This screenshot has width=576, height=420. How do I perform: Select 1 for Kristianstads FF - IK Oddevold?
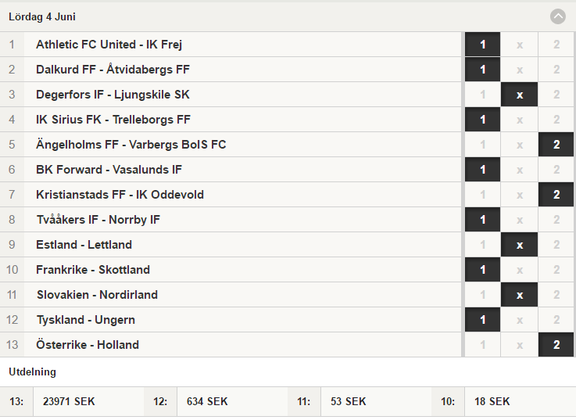point(482,195)
